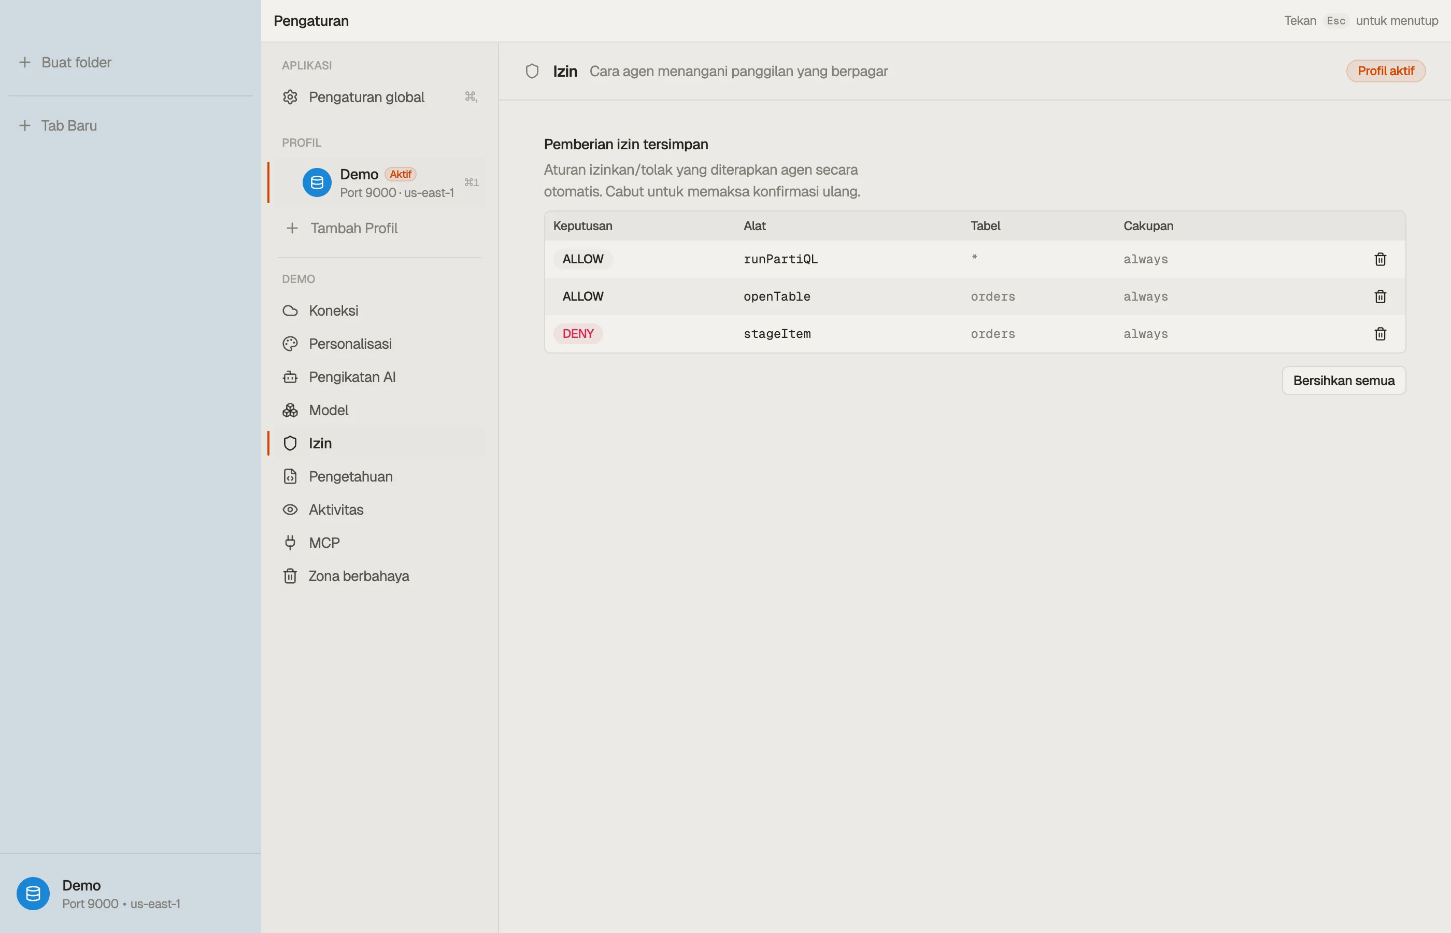This screenshot has height=933, width=1451.
Task: Select the runPartiQL tool cell
Action: point(780,259)
